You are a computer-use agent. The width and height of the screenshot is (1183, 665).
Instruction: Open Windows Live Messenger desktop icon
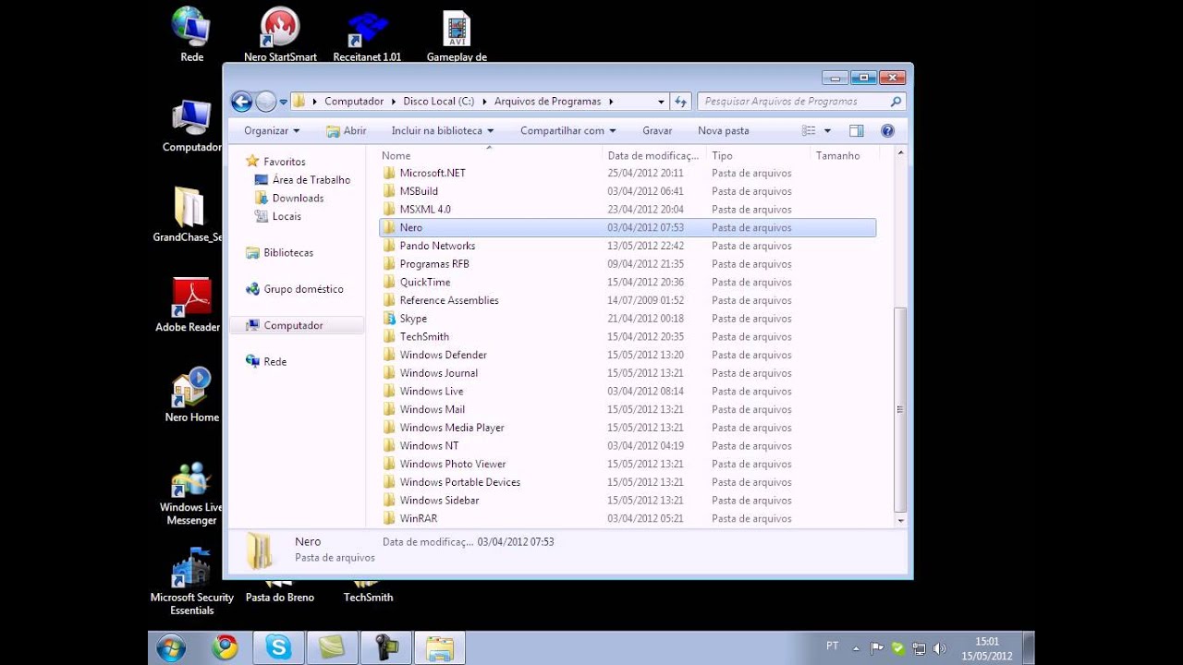191,493
